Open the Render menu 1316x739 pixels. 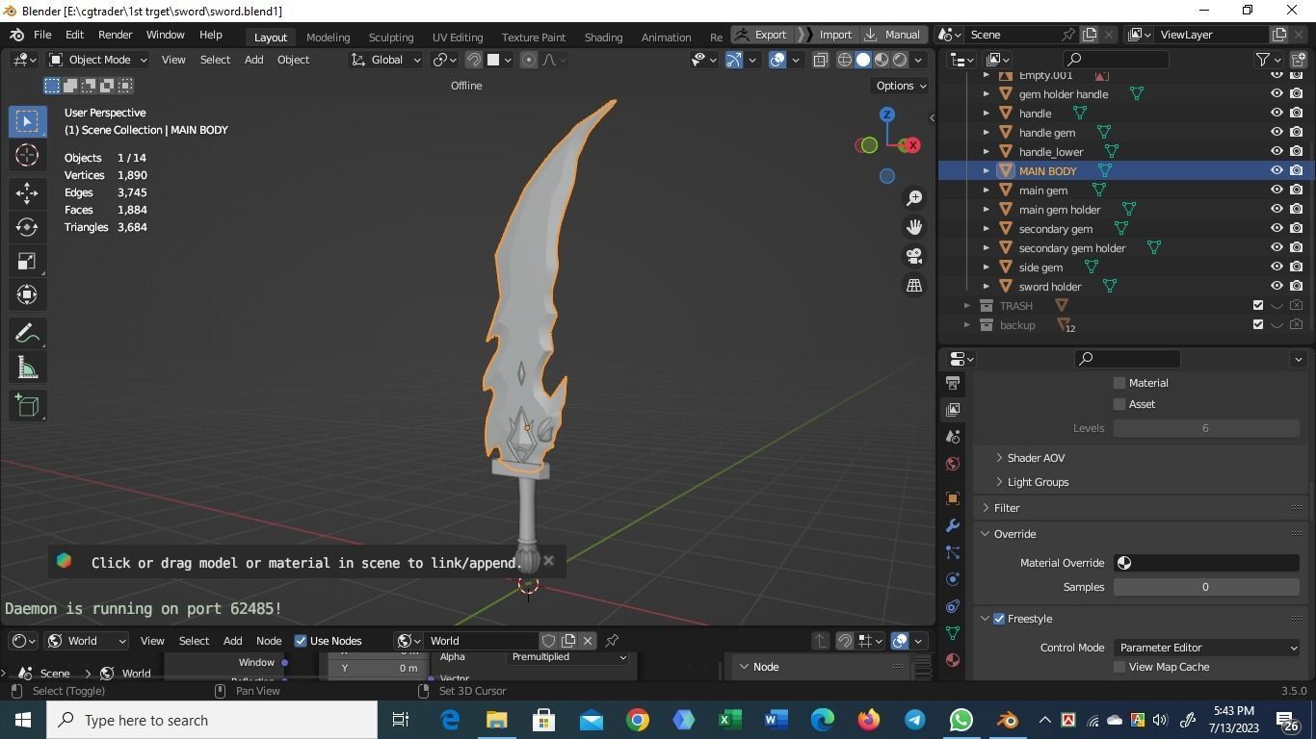(115, 35)
